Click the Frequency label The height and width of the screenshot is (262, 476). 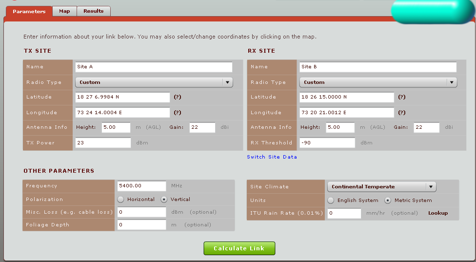41,186
